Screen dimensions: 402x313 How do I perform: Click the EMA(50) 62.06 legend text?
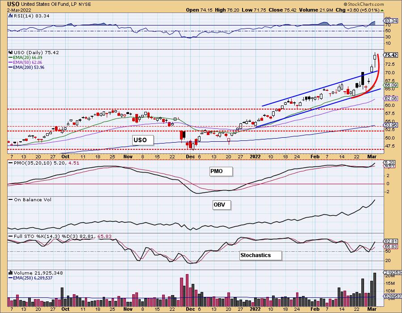pyautogui.click(x=28, y=62)
